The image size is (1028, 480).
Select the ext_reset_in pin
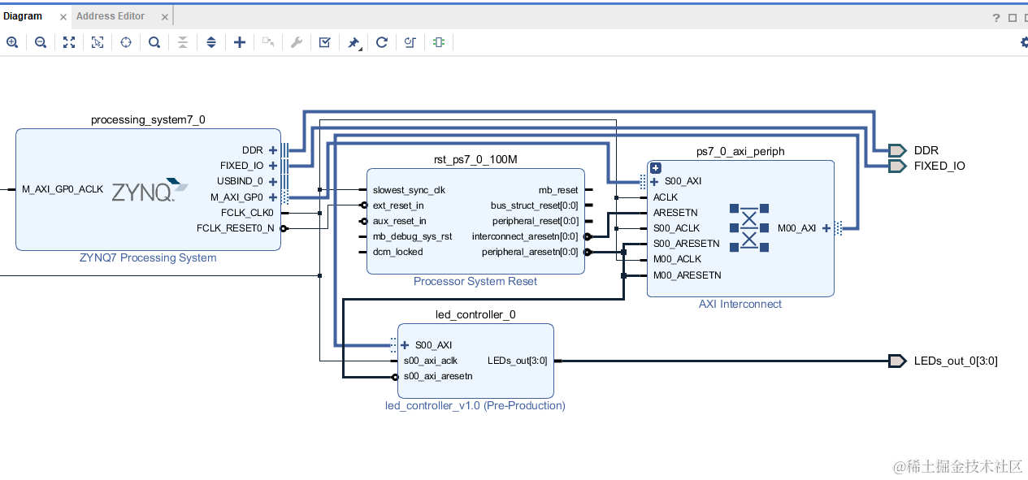pyautogui.click(x=398, y=205)
